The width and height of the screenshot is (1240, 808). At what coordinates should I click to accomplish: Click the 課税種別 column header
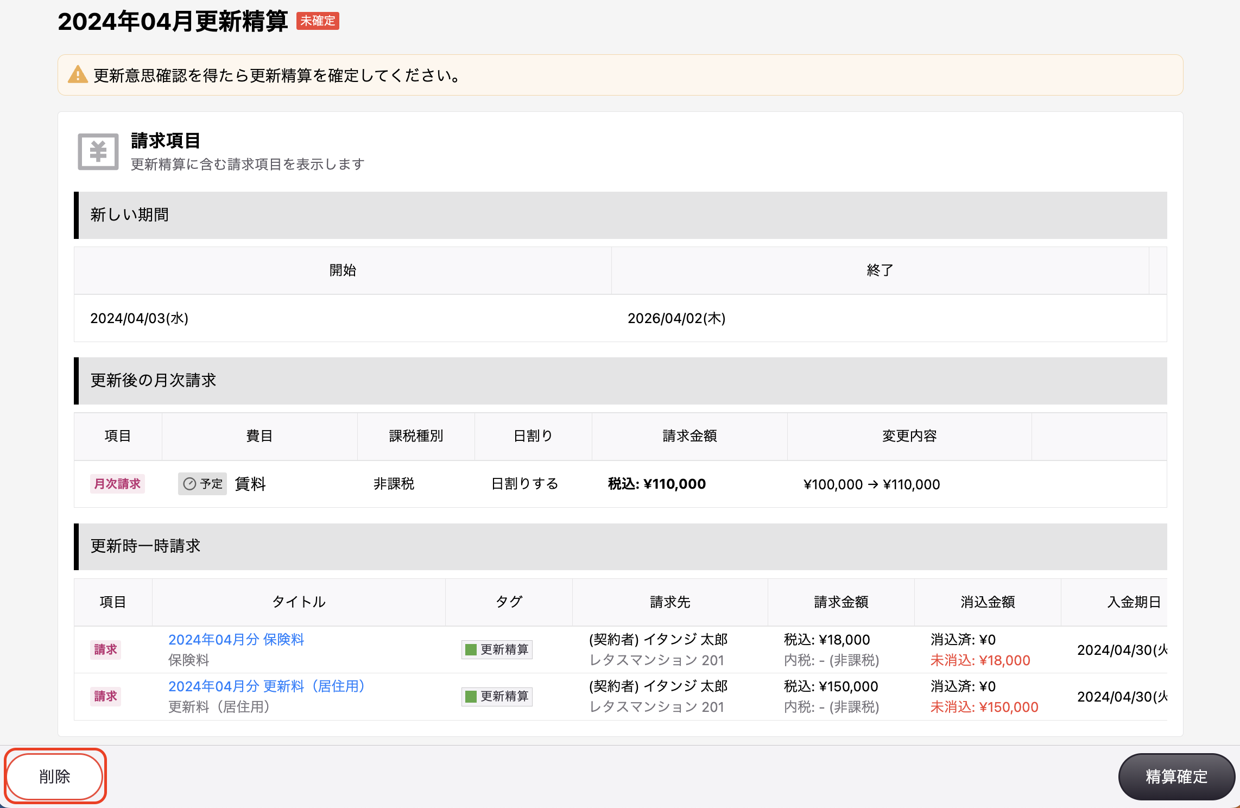coord(416,436)
